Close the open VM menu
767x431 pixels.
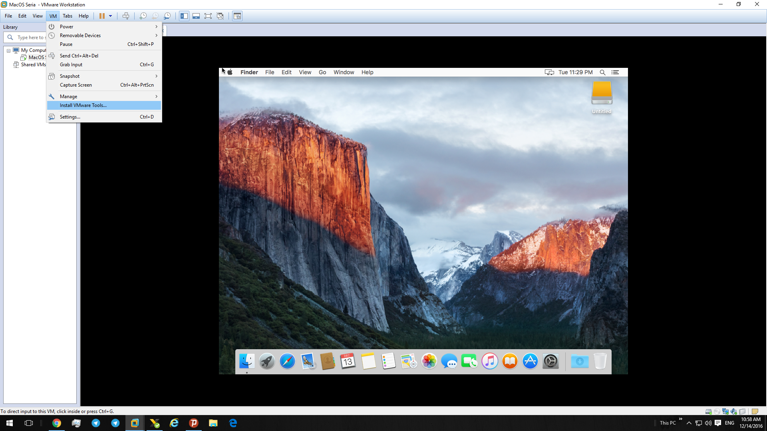(53, 16)
